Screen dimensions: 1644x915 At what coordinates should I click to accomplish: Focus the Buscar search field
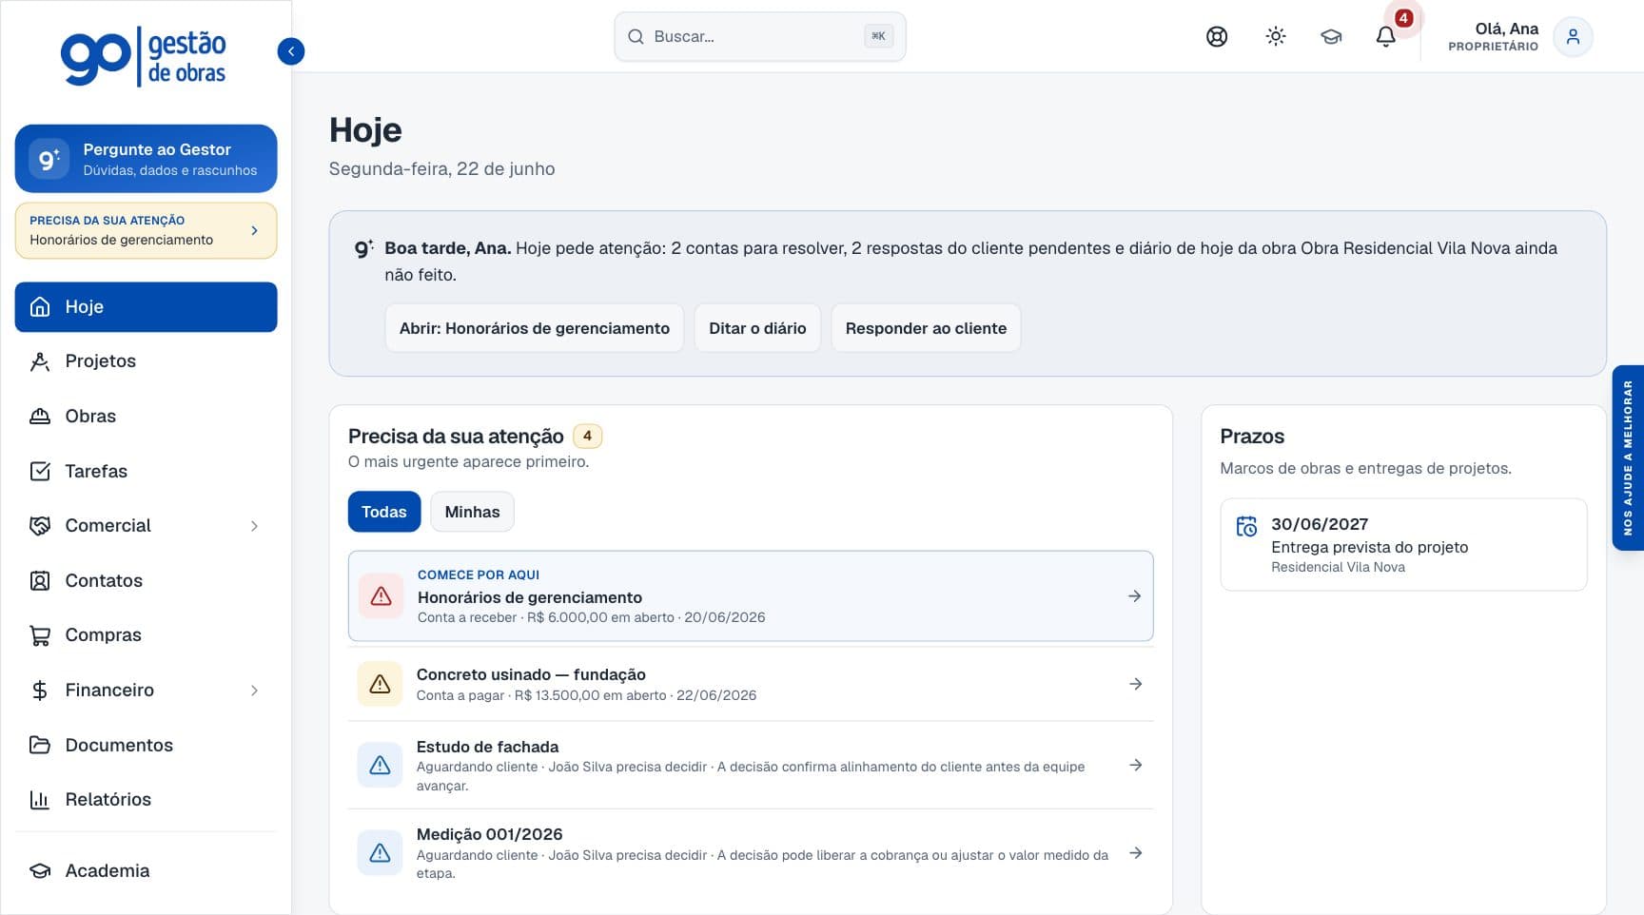coord(760,37)
